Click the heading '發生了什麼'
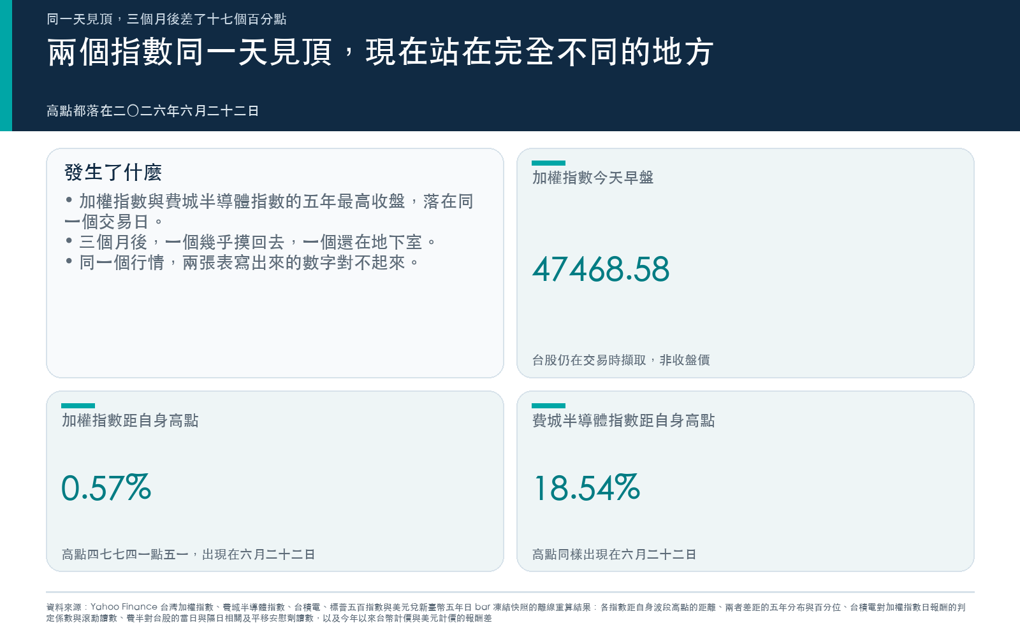1020x637 pixels. pos(113,172)
